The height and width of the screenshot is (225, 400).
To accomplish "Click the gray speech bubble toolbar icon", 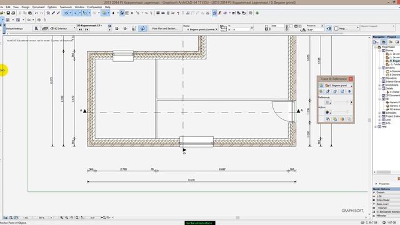I will 251,13.
